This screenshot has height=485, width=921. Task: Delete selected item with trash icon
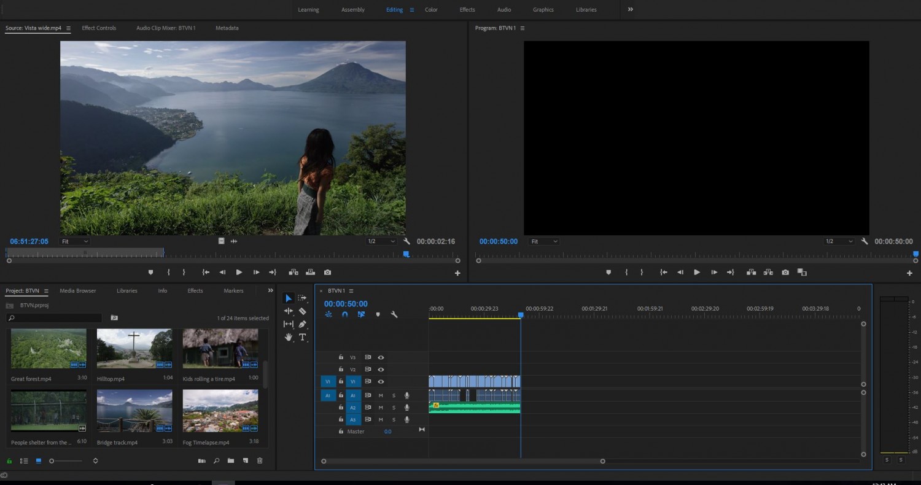[x=260, y=460]
